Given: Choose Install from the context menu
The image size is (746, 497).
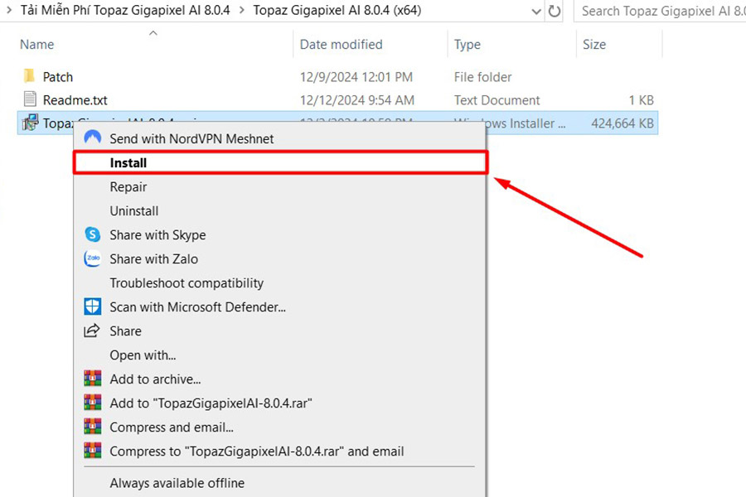Looking at the screenshot, I should coord(280,162).
